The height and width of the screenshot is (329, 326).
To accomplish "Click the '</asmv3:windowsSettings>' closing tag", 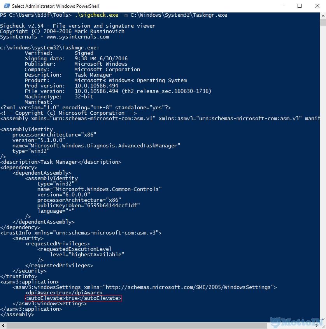I will click(x=49, y=304).
